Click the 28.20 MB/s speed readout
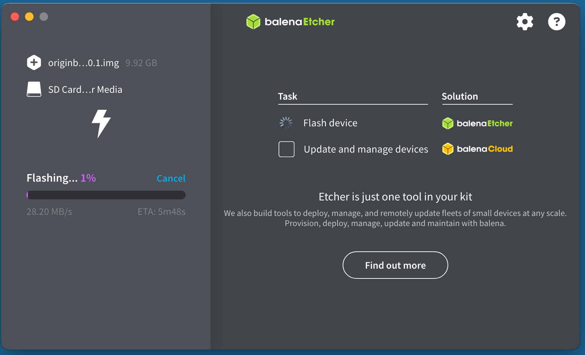 [x=49, y=212]
